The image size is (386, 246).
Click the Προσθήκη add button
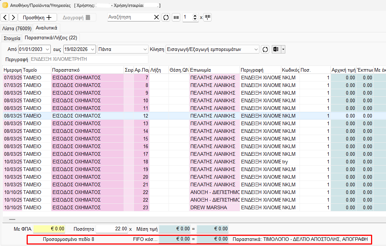coord(37,17)
